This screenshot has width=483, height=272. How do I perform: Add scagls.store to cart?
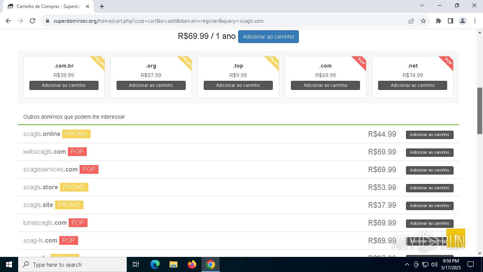coord(429,188)
